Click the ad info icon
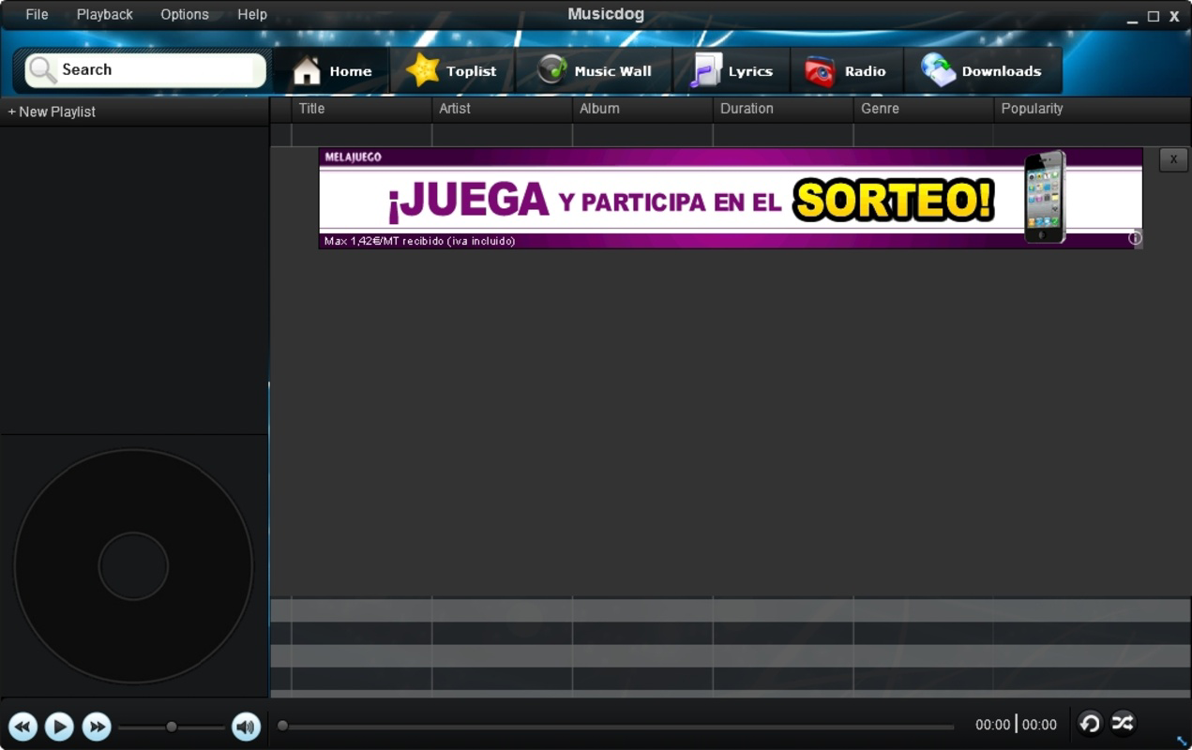 pyautogui.click(x=1135, y=238)
